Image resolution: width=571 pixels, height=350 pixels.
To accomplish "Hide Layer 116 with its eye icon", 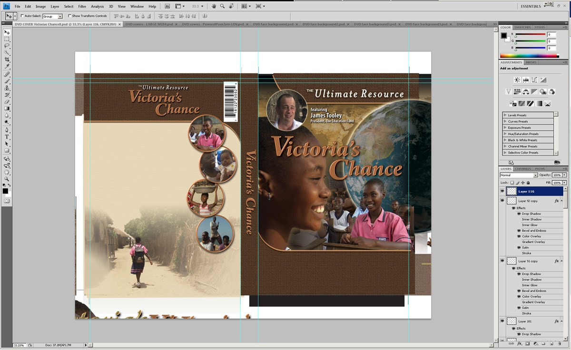I will click(x=502, y=191).
